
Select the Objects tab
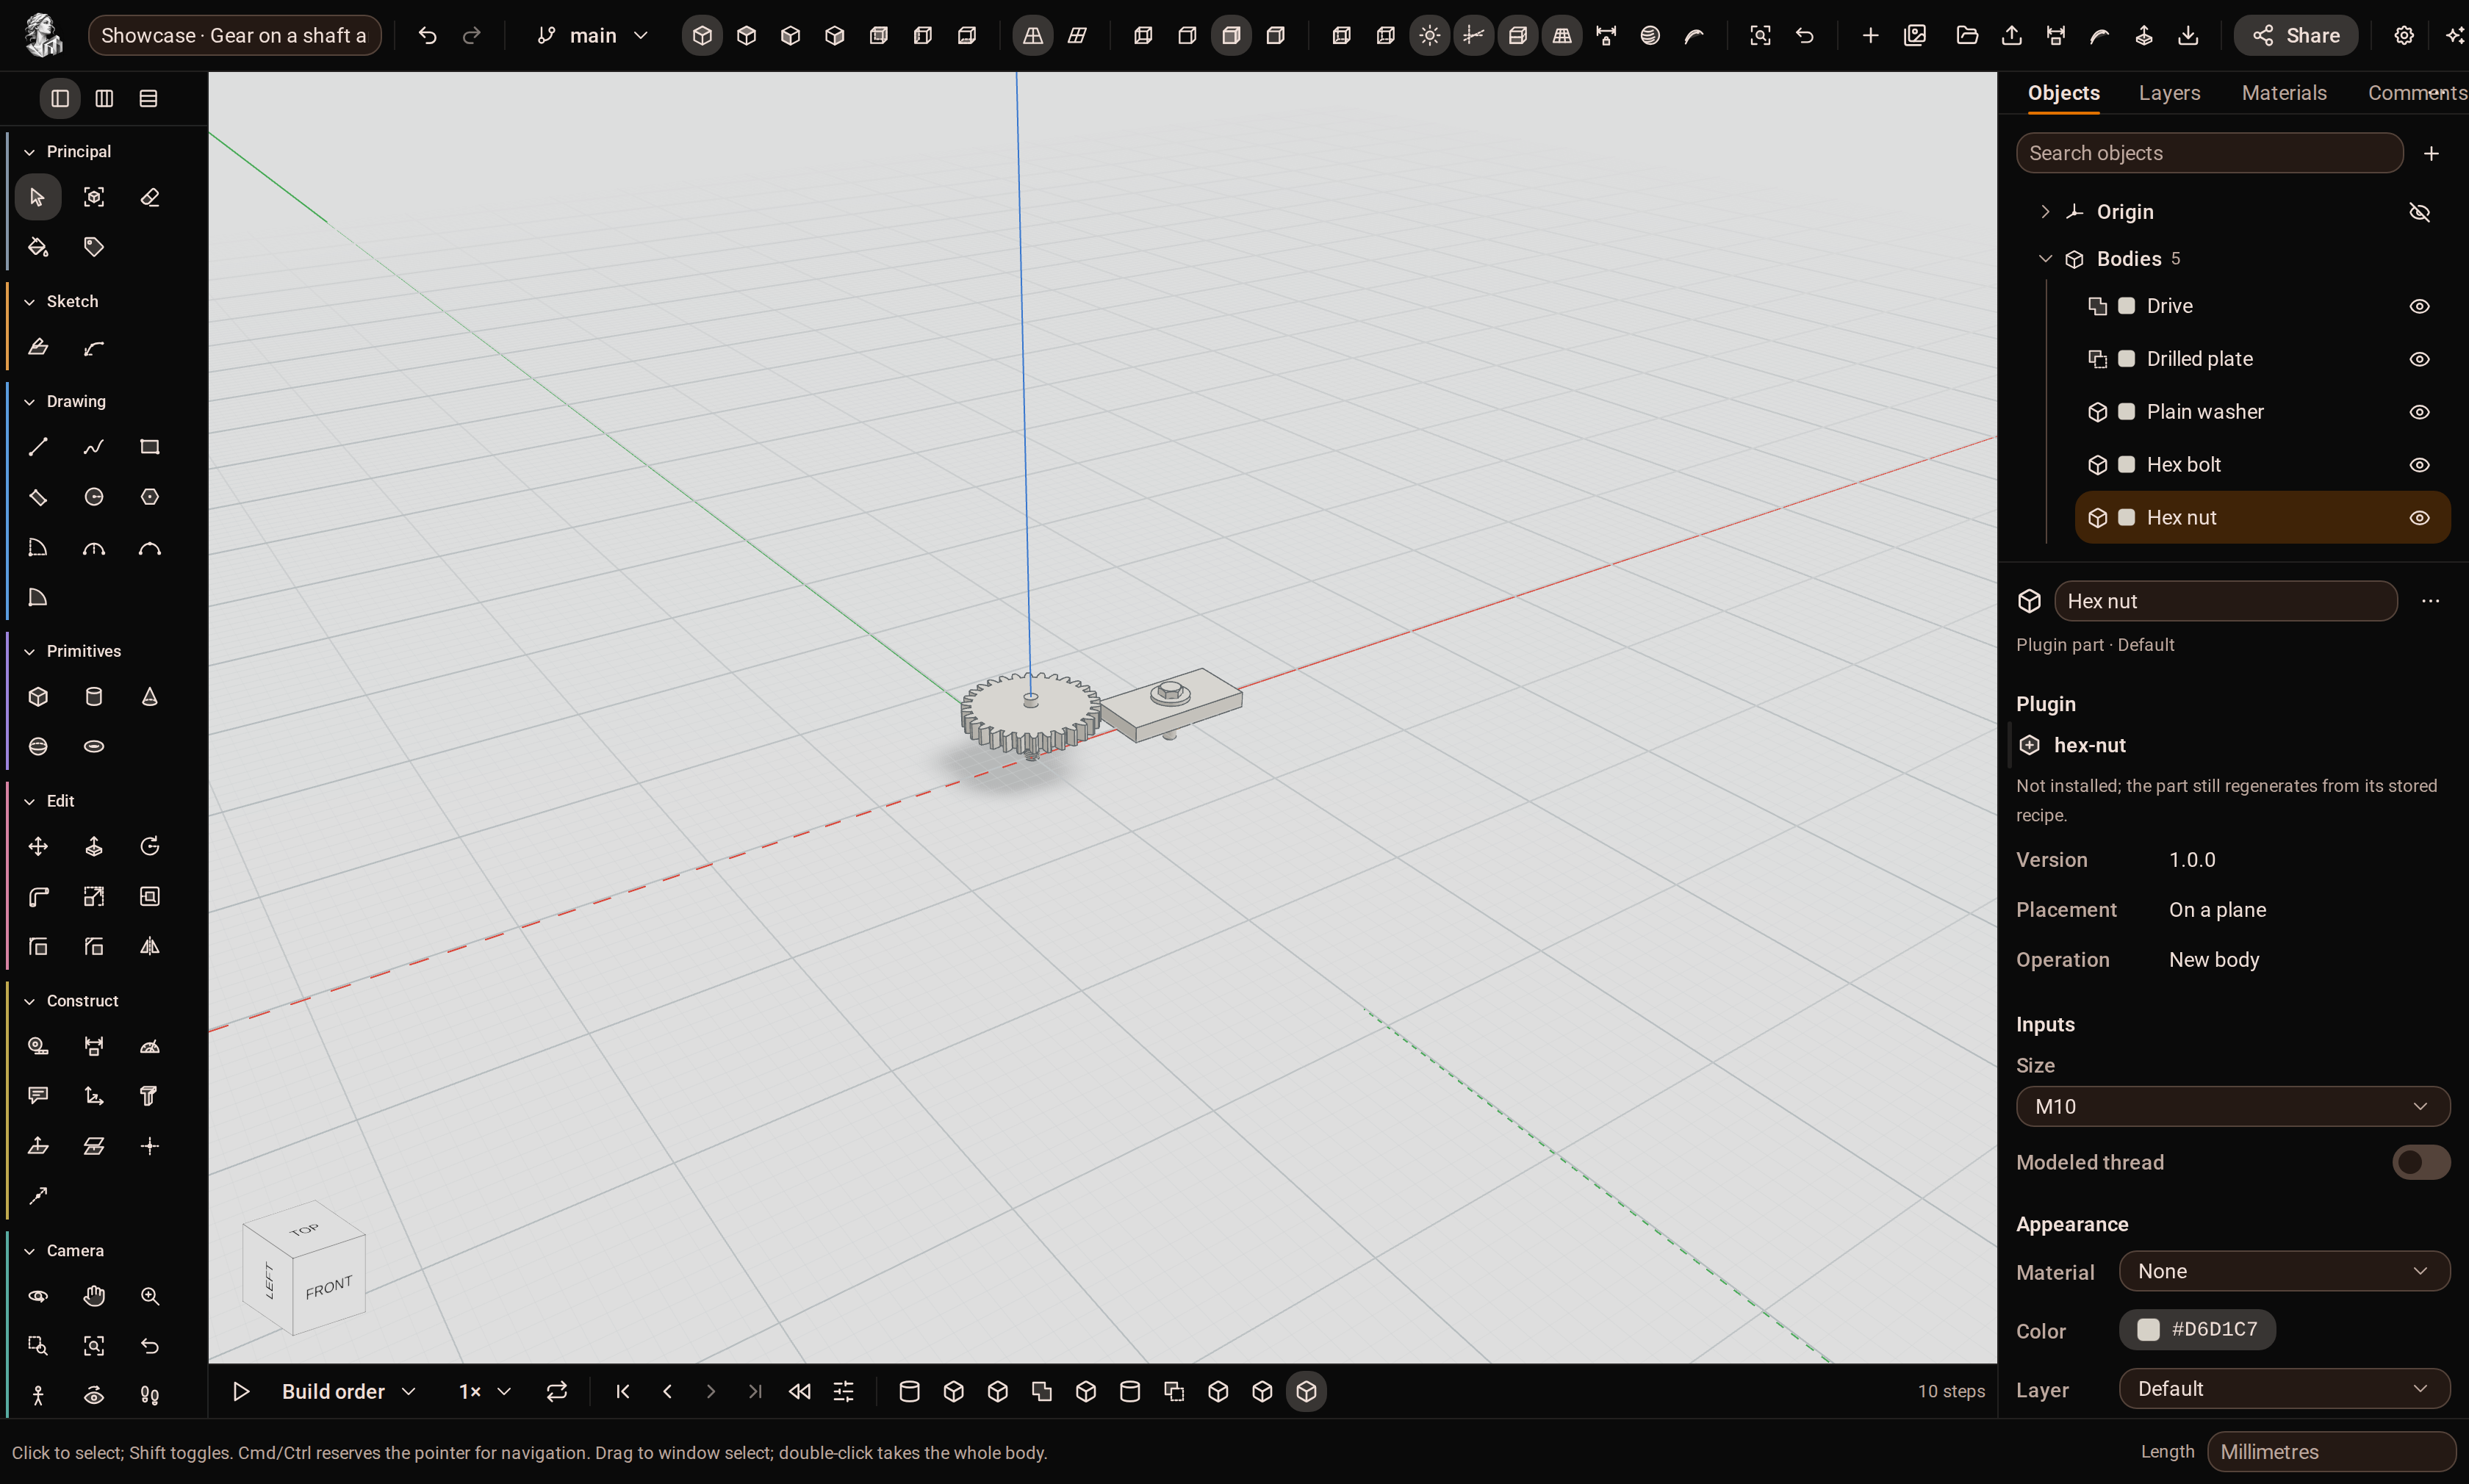(2063, 93)
